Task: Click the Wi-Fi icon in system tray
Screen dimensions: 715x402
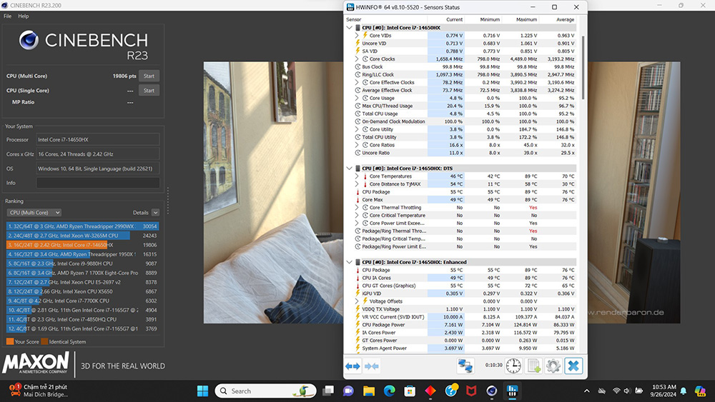Action: click(616, 391)
